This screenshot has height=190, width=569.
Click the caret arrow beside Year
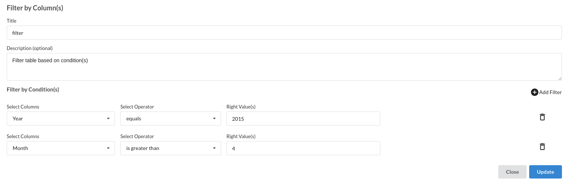coord(108,119)
